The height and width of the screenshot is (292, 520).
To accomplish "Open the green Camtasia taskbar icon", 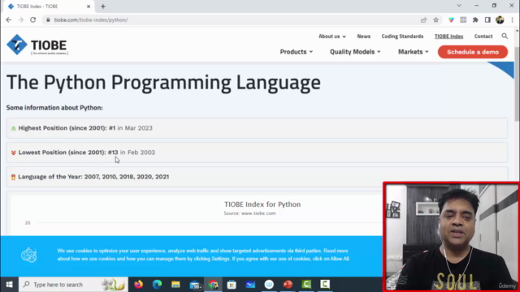I will (306, 285).
